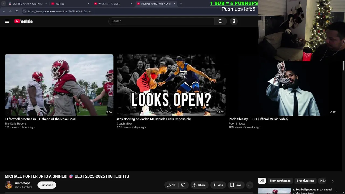This screenshot has height=194, width=345.
Task: Select the Brooklyn Nets filter chip
Action: (305, 181)
